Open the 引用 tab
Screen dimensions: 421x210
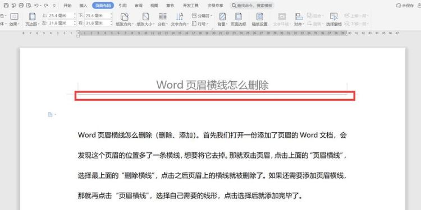click(x=123, y=6)
